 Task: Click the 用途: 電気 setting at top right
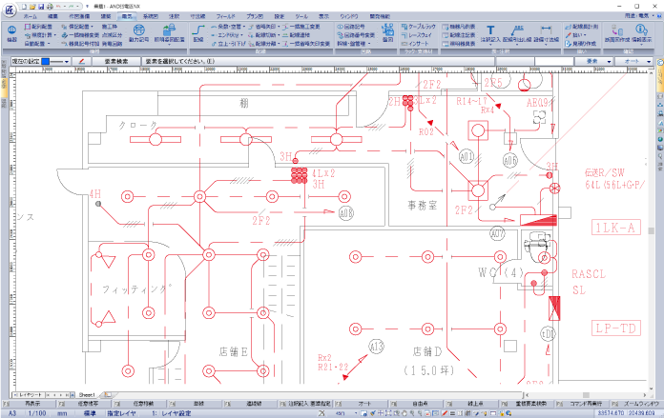pos(637,16)
